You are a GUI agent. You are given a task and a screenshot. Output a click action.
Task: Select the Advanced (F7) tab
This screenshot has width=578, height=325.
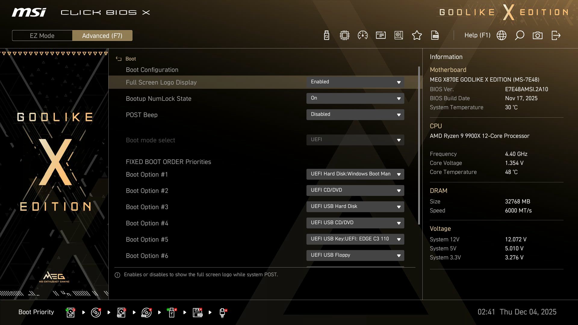(102, 36)
